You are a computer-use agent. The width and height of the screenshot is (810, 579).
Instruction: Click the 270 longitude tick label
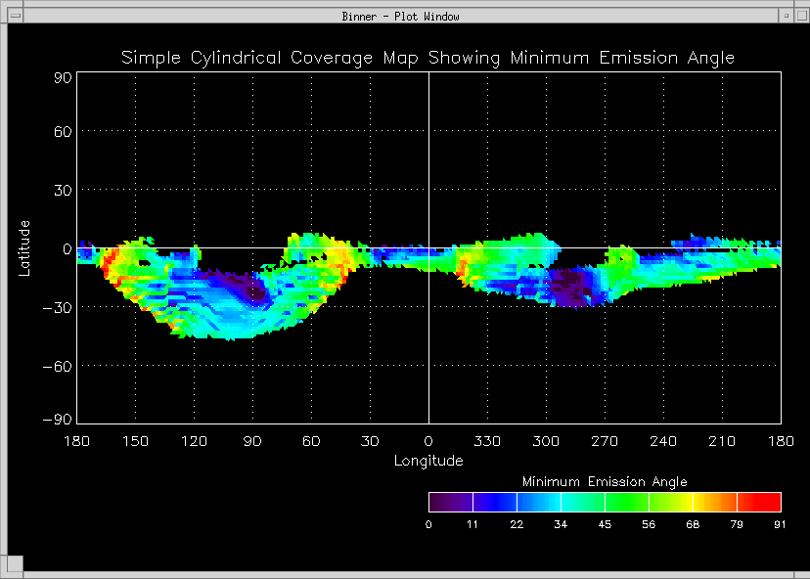(x=605, y=441)
